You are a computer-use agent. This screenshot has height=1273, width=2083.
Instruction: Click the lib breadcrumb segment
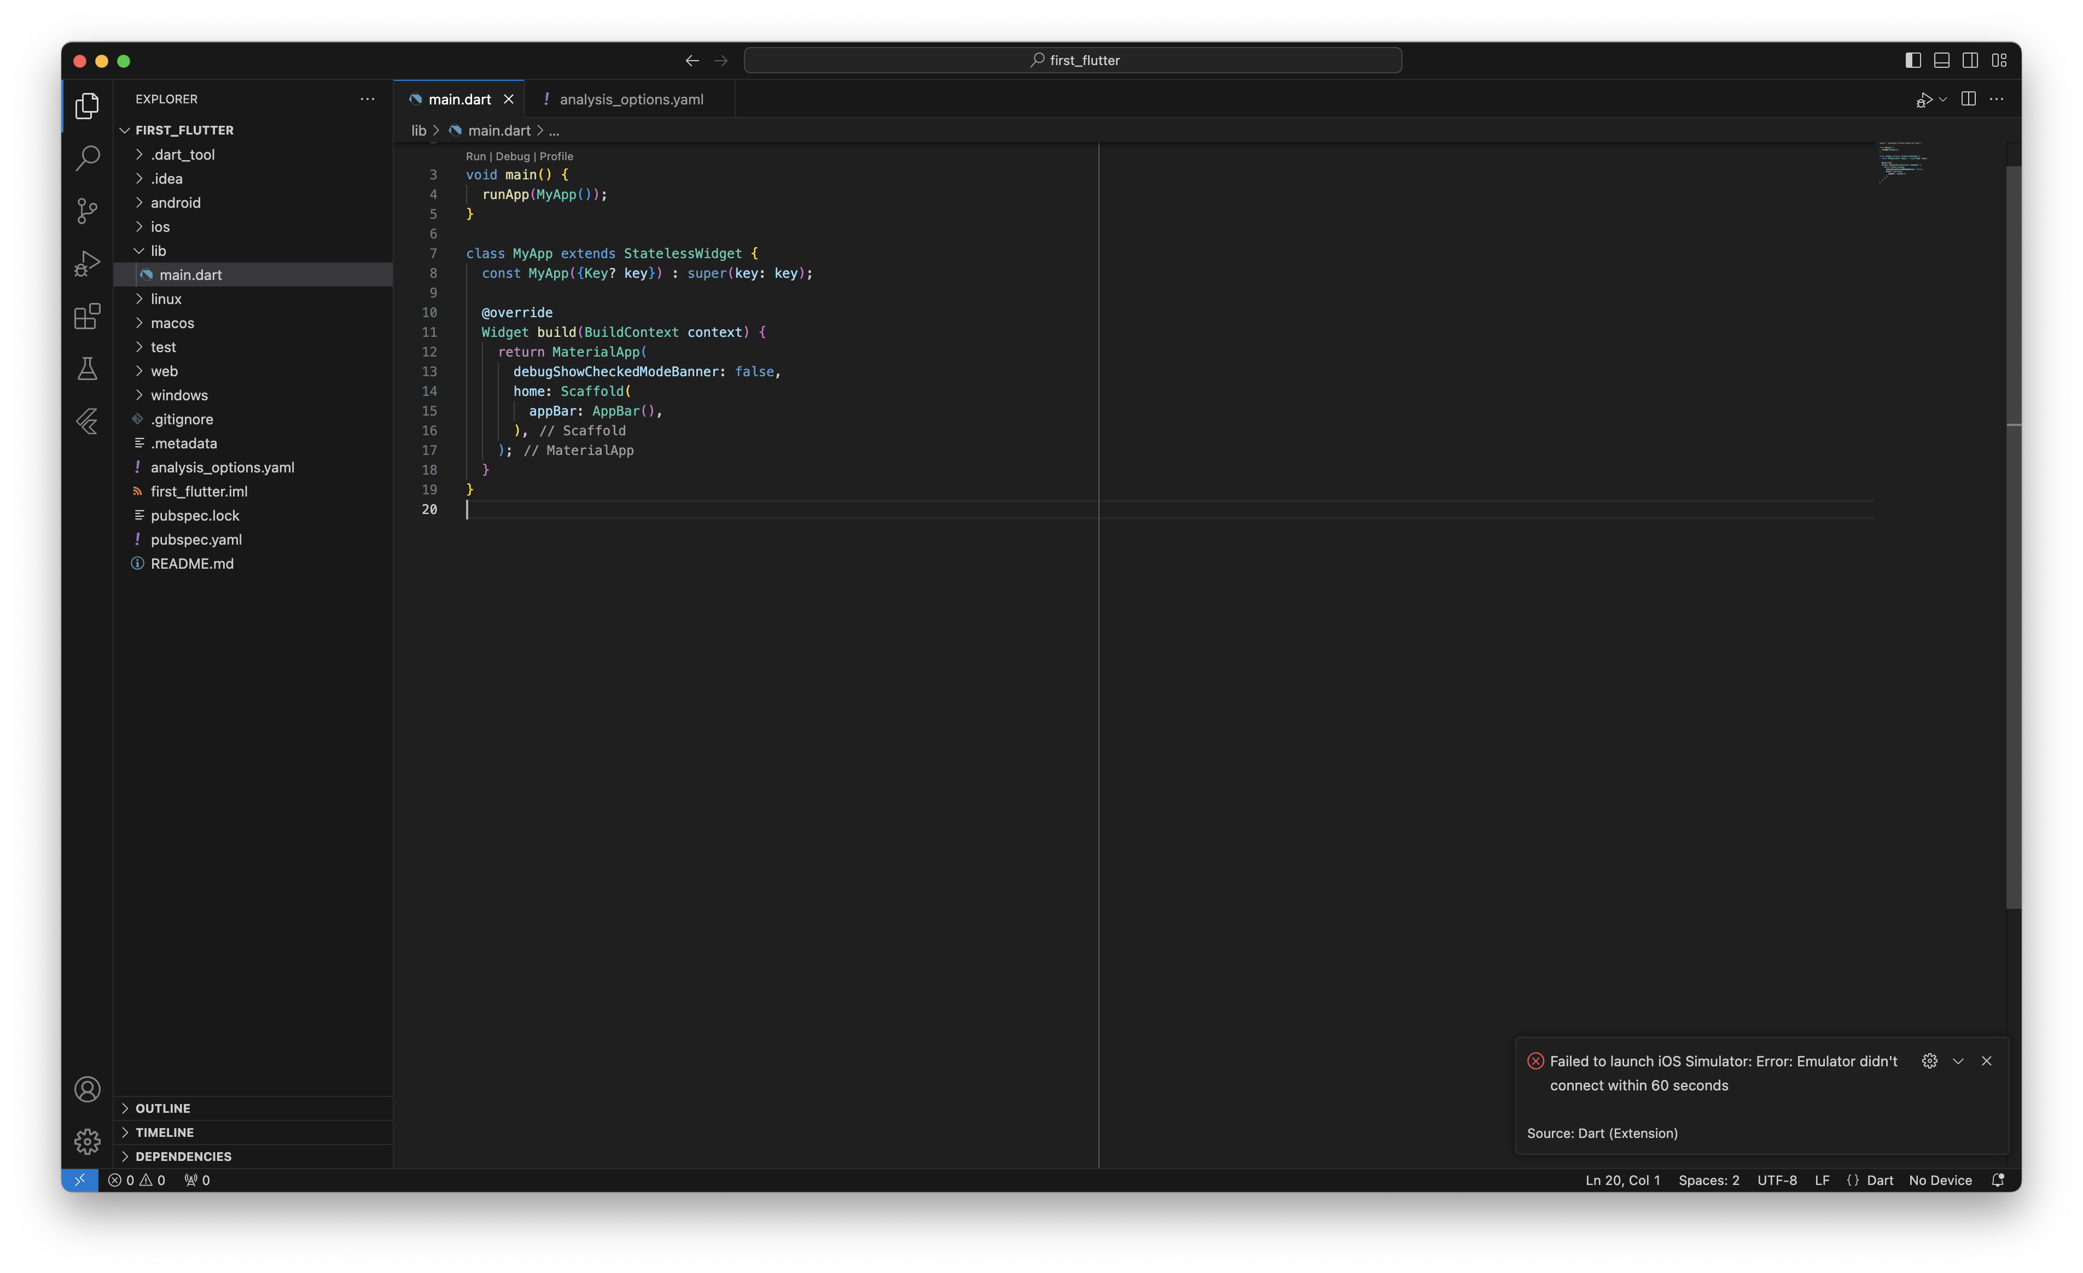click(x=418, y=130)
